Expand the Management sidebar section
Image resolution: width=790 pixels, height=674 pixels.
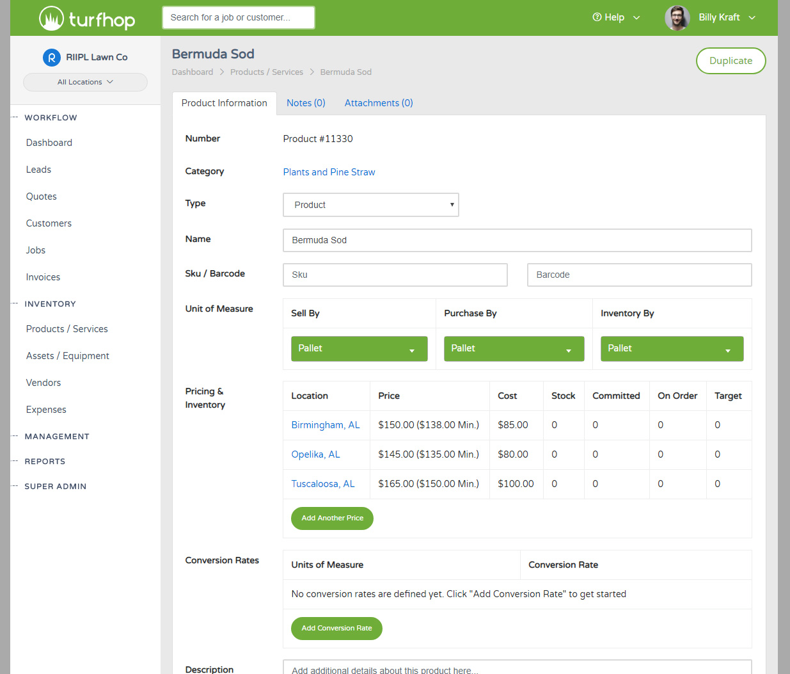click(57, 437)
